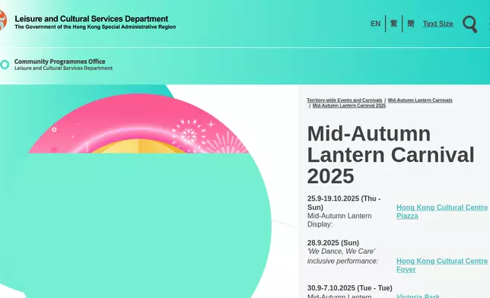490x298 pixels.
Task: Switch language to Traditional Chinese 繁
Action: pyautogui.click(x=394, y=24)
